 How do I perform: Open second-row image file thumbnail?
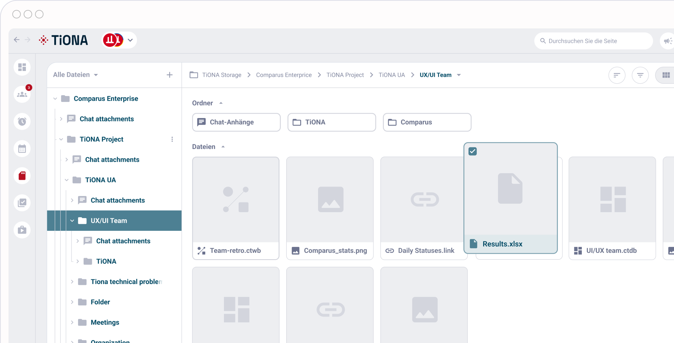tap(424, 305)
